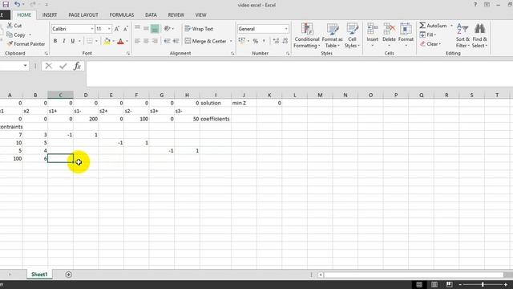Confirm the entry with the checkmark in formula bar
This screenshot has width=513, height=289.
63,66
